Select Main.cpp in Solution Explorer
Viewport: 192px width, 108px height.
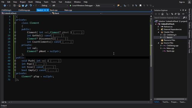[x=170, y=48]
